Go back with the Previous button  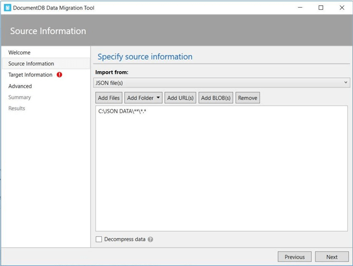click(x=294, y=257)
